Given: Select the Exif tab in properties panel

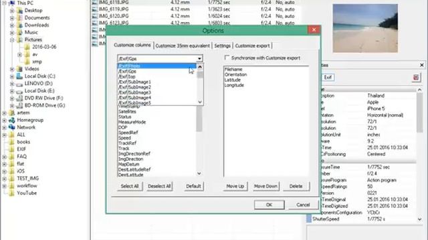Looking at the screenshot, I should pyautogui.click(x=328, y=77).
